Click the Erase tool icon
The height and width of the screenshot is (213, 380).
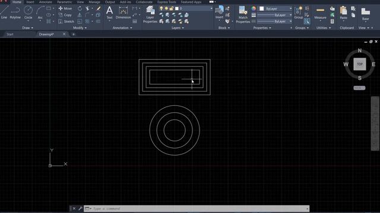(x=99, y=8)
